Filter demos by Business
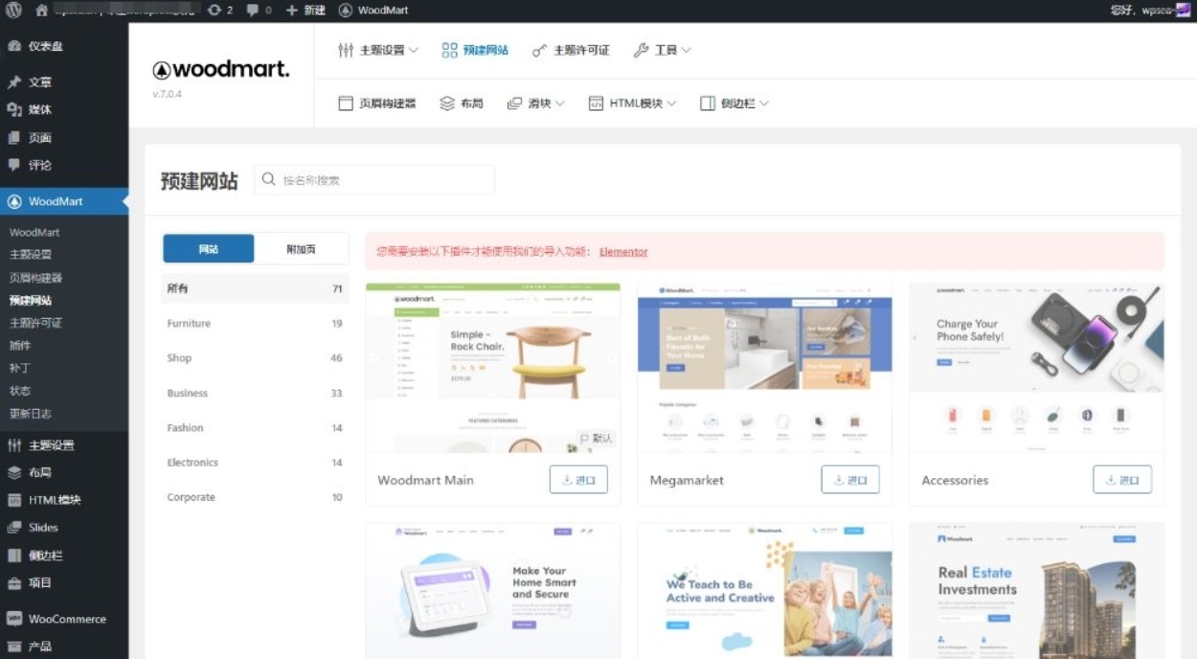 tap(255, 394)
